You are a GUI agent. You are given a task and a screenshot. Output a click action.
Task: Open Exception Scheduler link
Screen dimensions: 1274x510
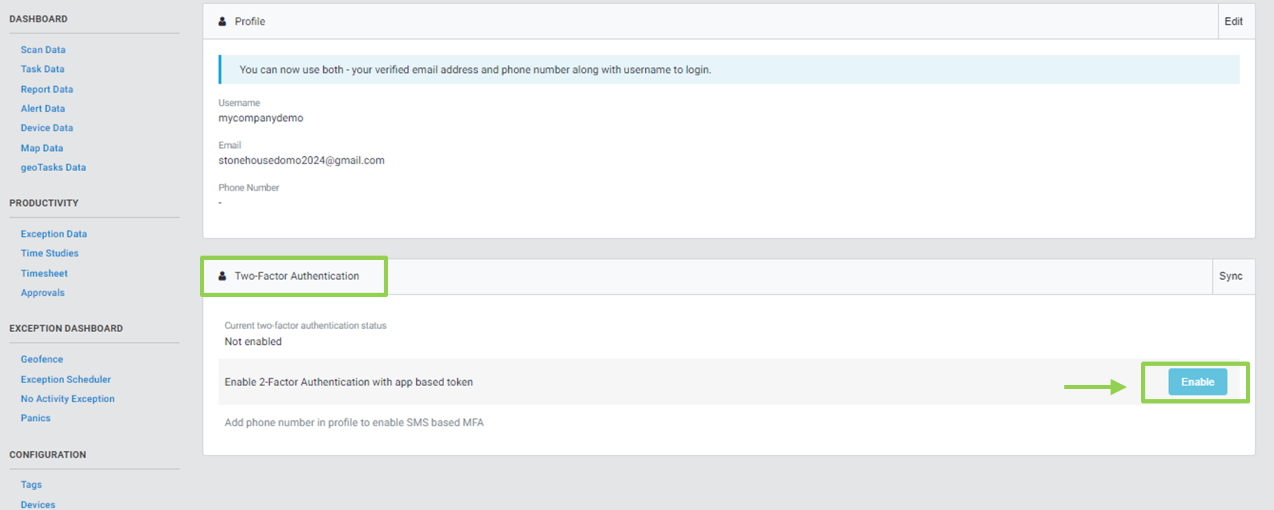point(66,380)
